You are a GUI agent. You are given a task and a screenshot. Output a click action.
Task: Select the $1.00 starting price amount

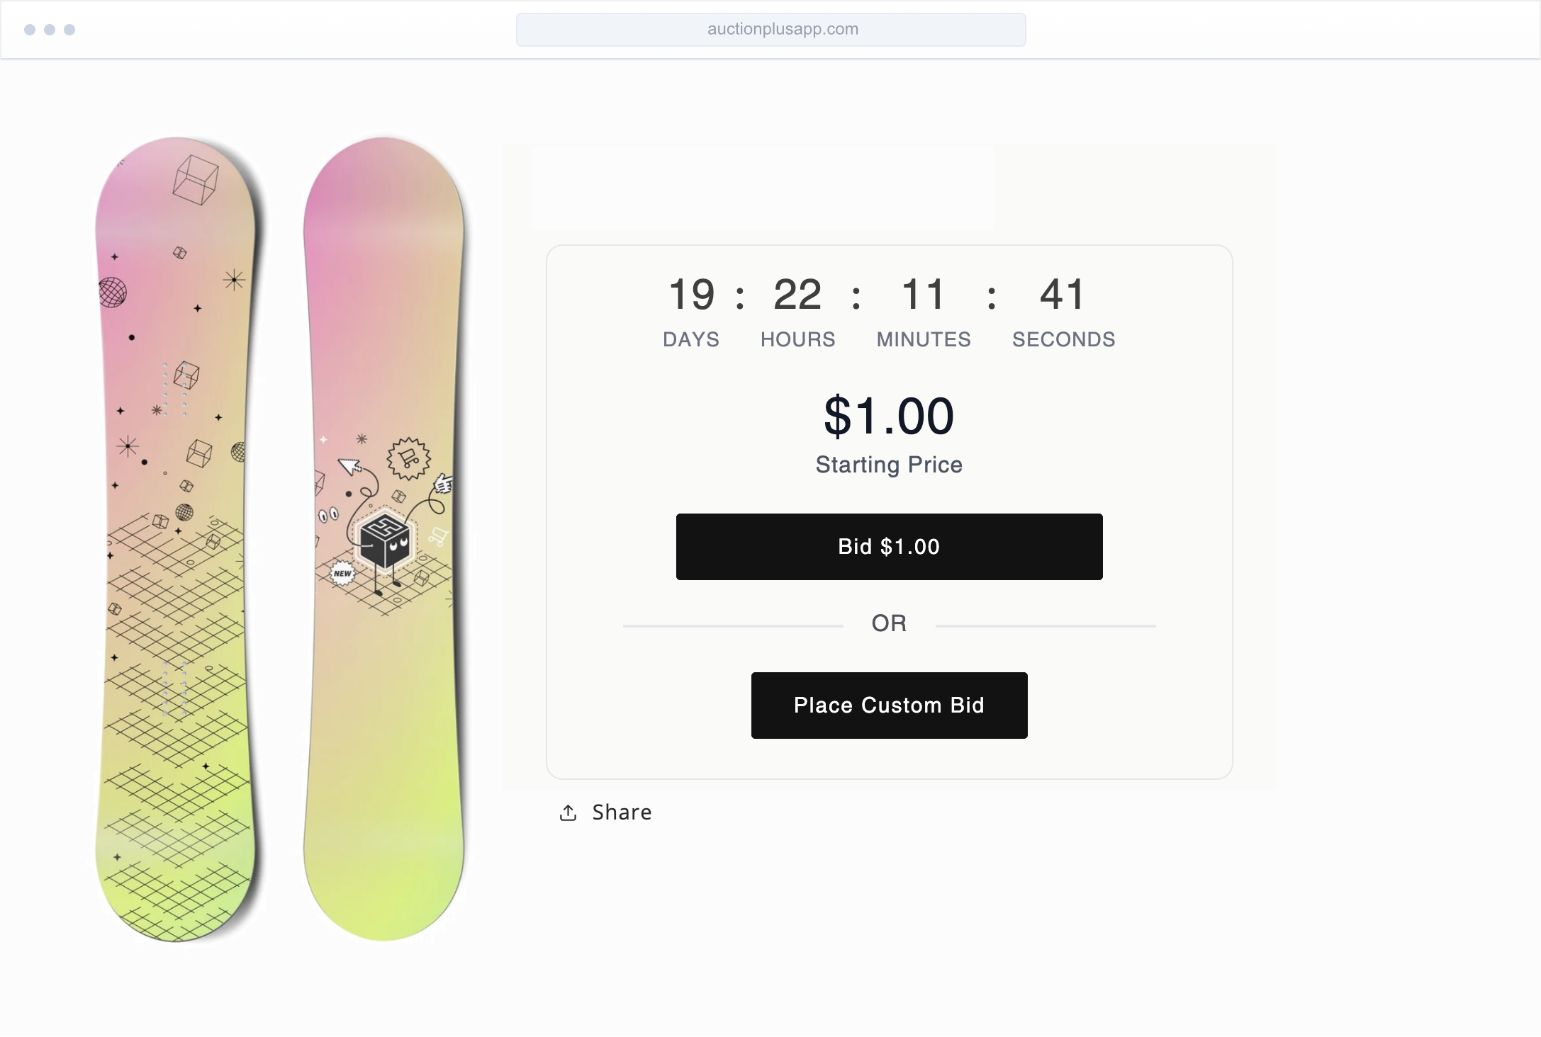[889, 416]
